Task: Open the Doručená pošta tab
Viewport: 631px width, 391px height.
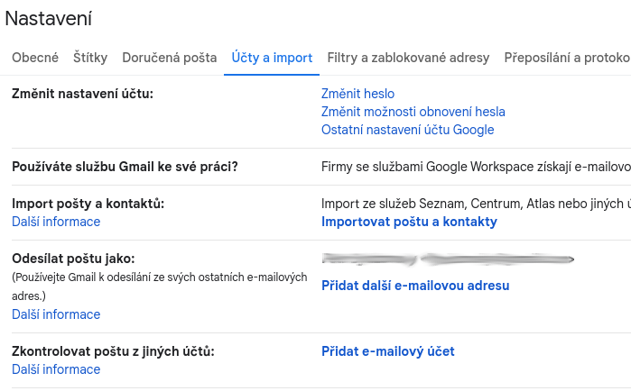Action: tap(170, 58)
